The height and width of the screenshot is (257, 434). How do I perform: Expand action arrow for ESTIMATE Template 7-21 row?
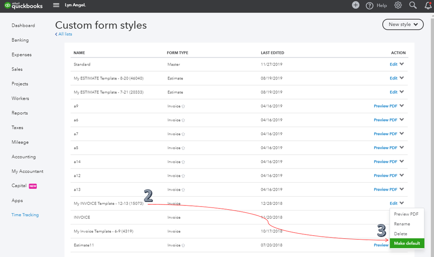401,92
